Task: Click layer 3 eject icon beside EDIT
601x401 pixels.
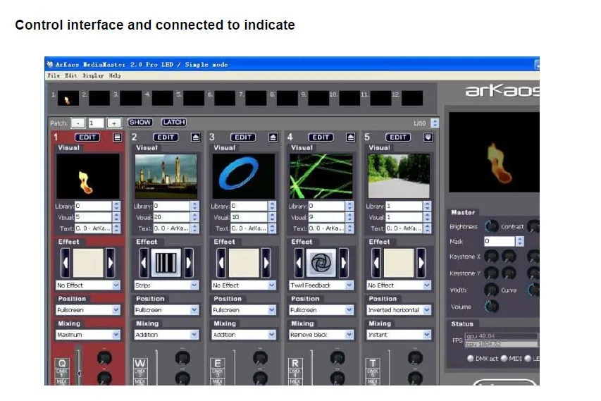Action: 273,137
